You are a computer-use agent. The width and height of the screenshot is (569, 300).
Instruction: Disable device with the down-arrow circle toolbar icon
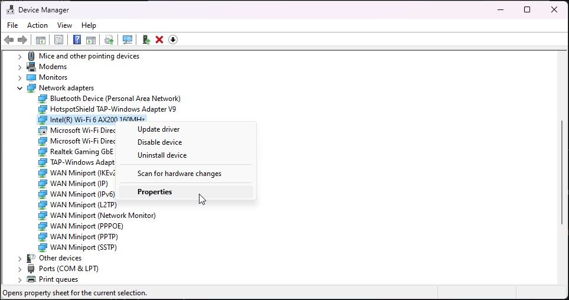(173, 40)
